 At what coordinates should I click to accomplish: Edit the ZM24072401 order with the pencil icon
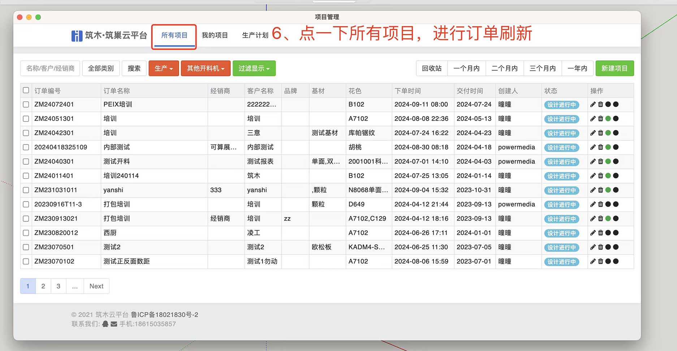(x=592, y=104)
